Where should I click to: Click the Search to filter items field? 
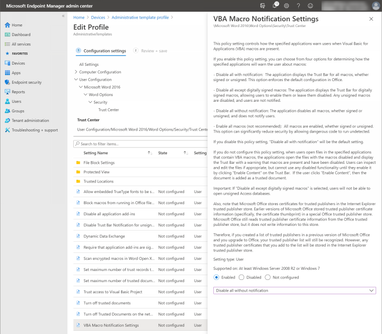[x=140, y=144]
